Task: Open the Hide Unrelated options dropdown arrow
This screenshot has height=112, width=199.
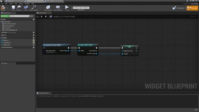Action: coord(40,8)
